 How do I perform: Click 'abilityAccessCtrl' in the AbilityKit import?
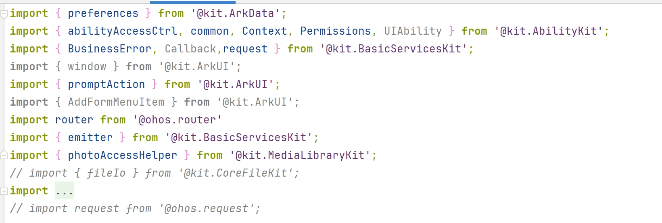tap(123, 31)
